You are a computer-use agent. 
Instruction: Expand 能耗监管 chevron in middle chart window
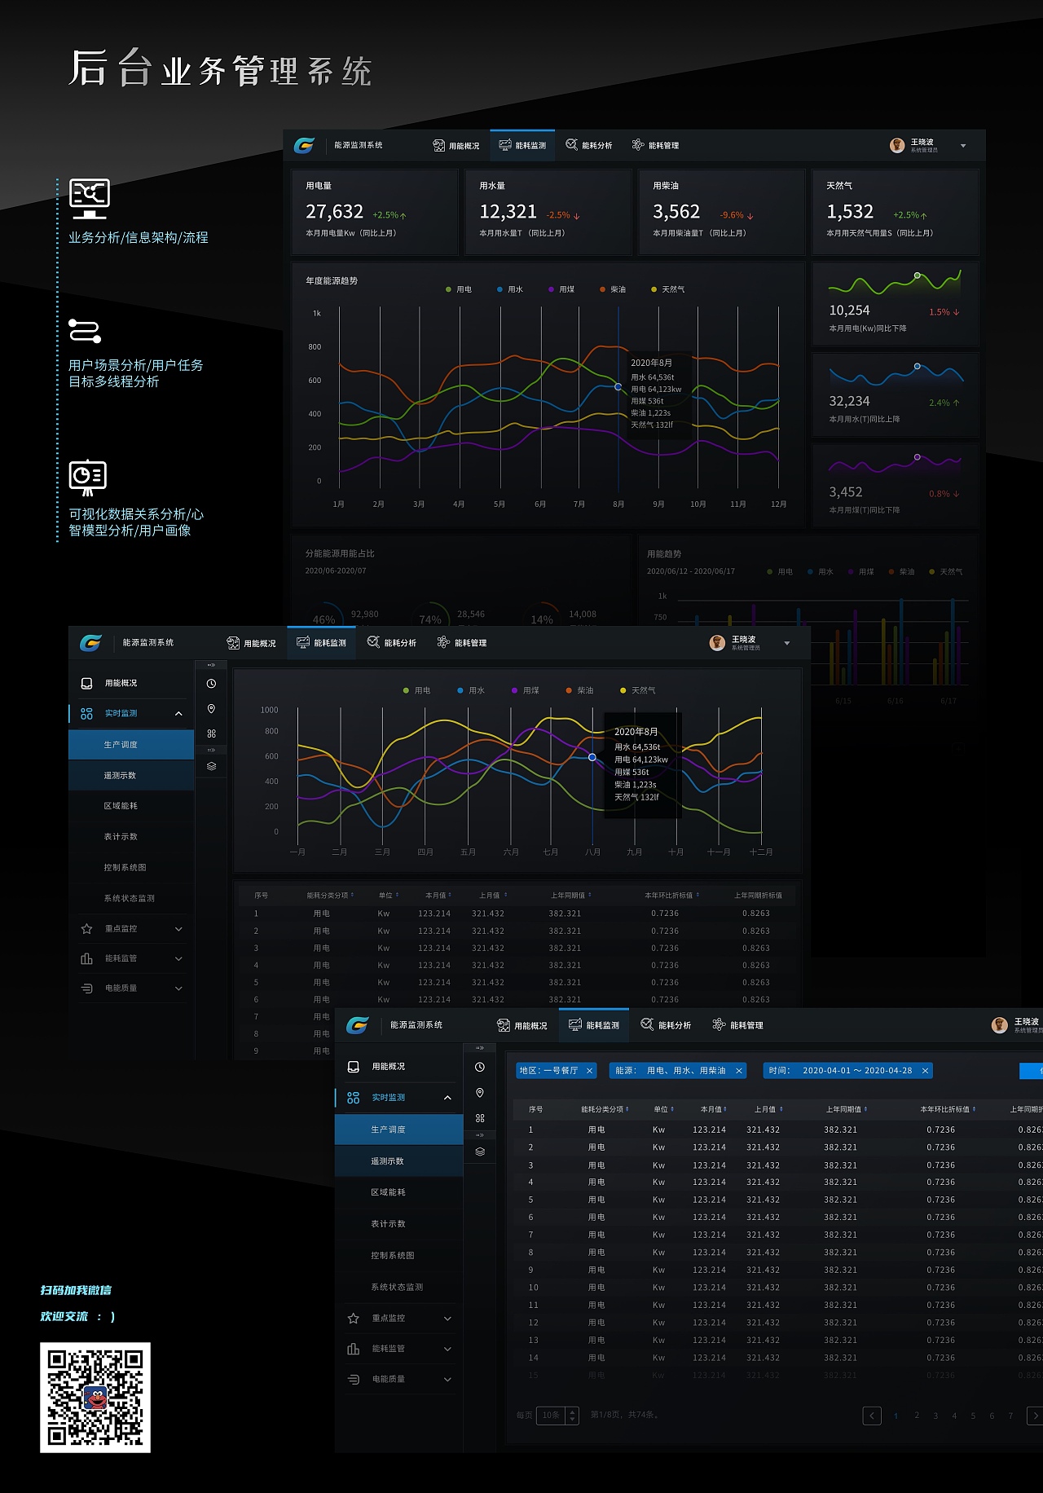[x=178, y=958]
